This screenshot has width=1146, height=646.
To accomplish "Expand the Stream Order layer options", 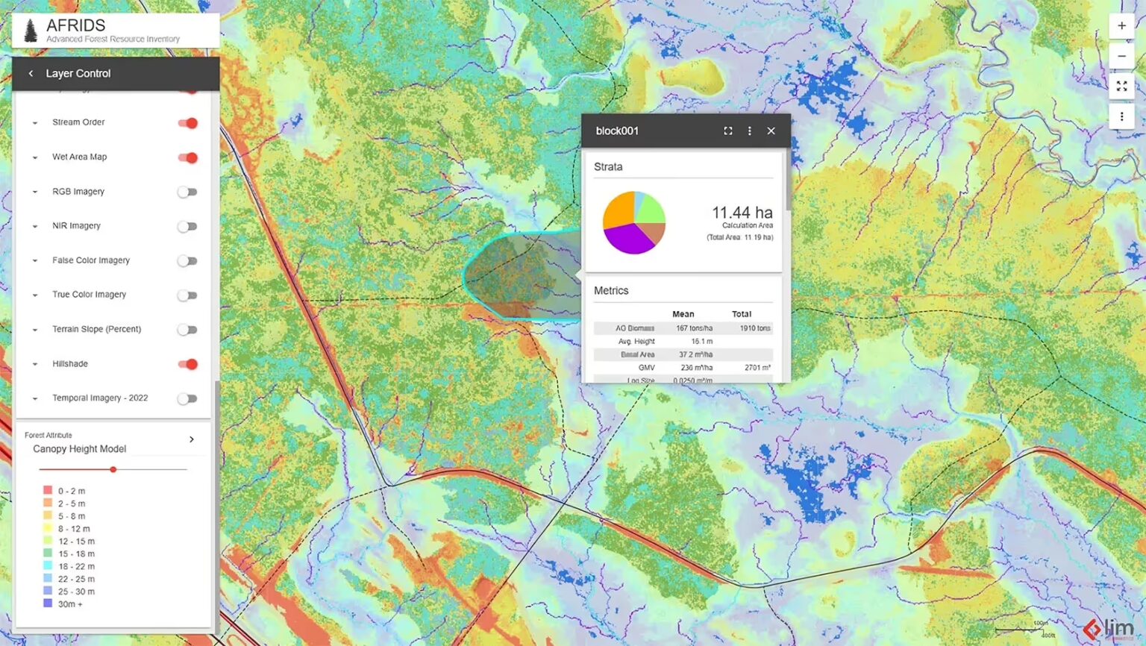I will coord(34,122).
